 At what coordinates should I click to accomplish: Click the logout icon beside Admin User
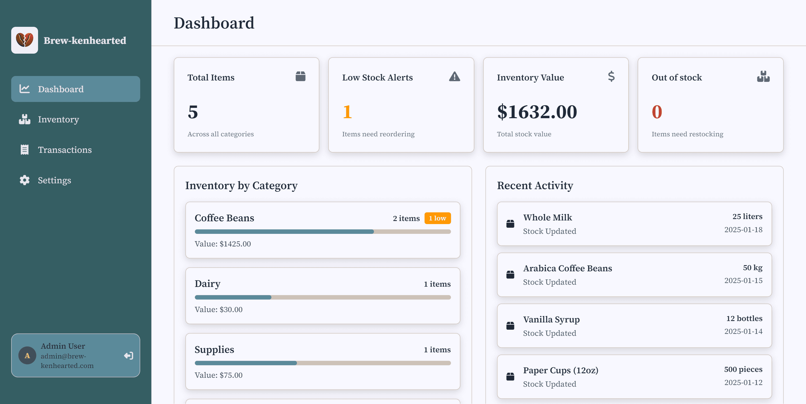tap(129, 356)
